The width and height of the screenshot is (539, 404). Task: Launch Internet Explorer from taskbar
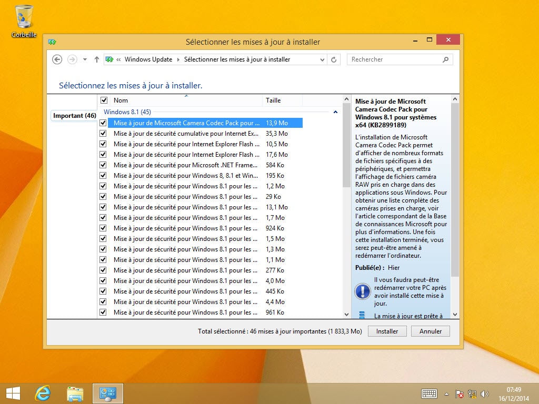tap(43, 393)
